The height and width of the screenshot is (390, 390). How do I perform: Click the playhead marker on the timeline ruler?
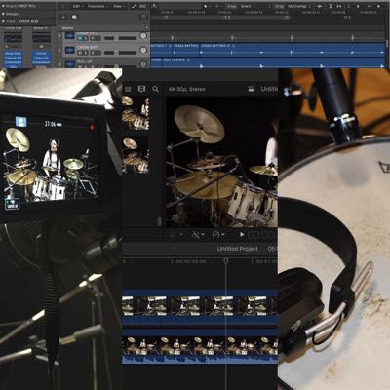click(x=226, y=260)
